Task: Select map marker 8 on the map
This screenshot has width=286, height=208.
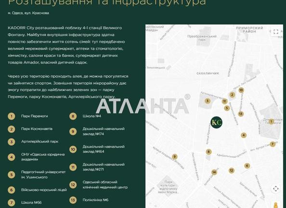Action: 208,152
